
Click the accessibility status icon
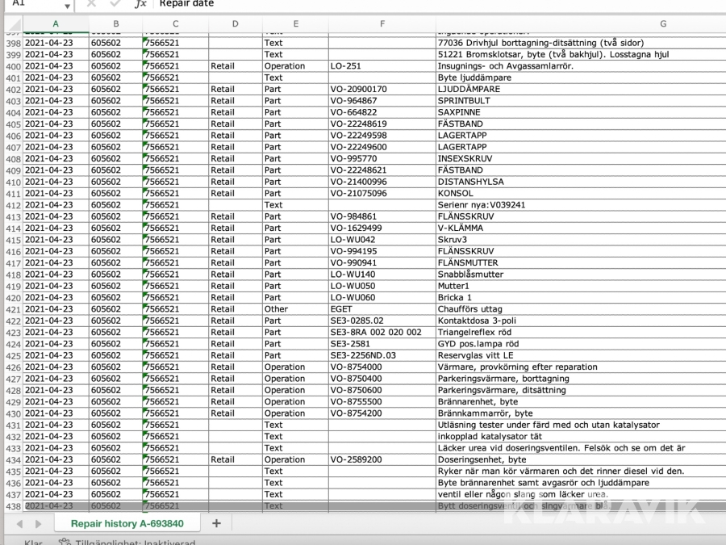(65, 543)
